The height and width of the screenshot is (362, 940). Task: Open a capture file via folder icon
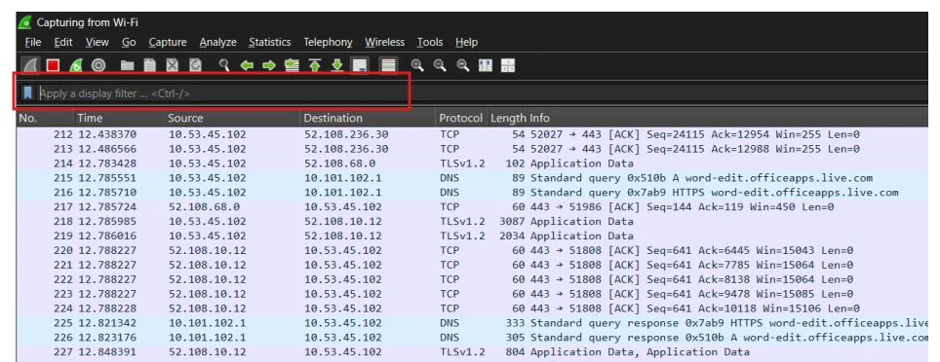click(x=127, y=65)
